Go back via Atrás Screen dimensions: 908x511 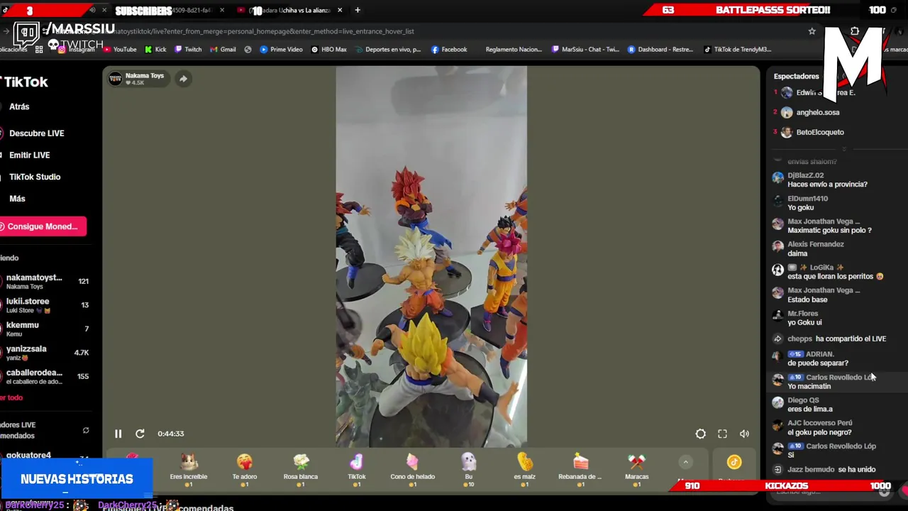click(19, 106)
